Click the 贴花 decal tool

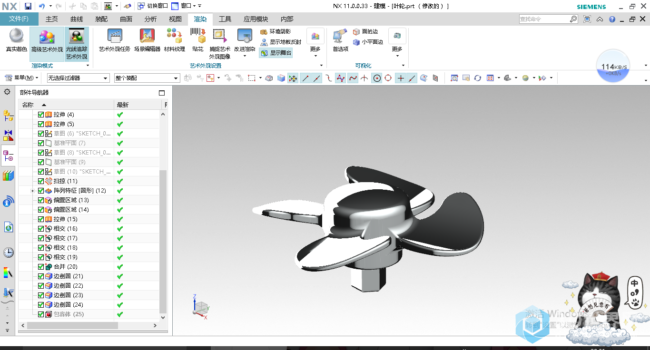pos(197,39)
